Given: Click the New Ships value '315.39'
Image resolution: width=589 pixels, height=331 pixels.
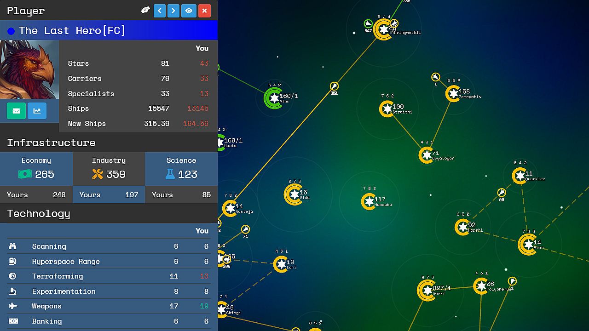Looking at the screenshot, I should coord(157,124).
